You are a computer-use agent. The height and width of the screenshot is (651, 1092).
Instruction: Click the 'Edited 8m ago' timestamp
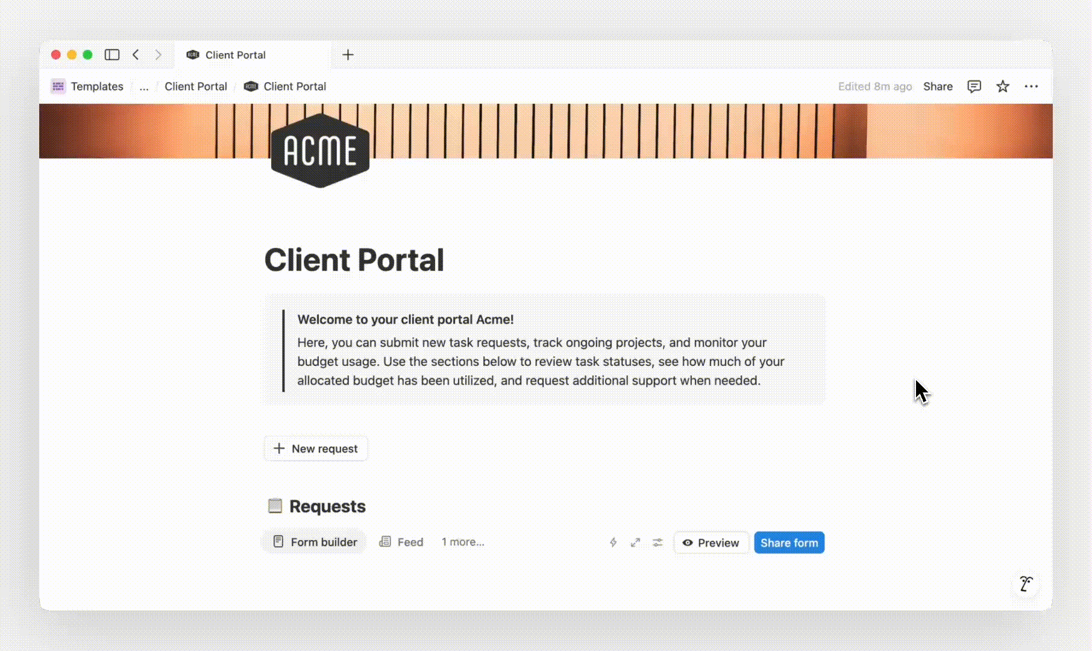pos(875,86)
